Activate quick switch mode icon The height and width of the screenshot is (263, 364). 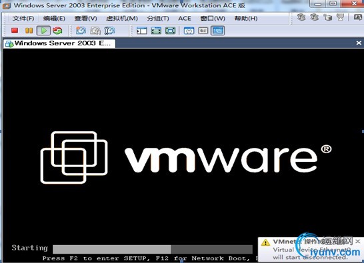(170, 31)
